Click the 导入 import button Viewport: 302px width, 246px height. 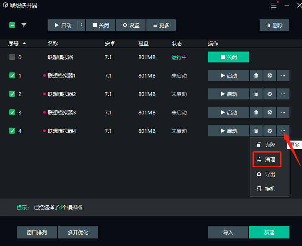(x=228, y=232)
